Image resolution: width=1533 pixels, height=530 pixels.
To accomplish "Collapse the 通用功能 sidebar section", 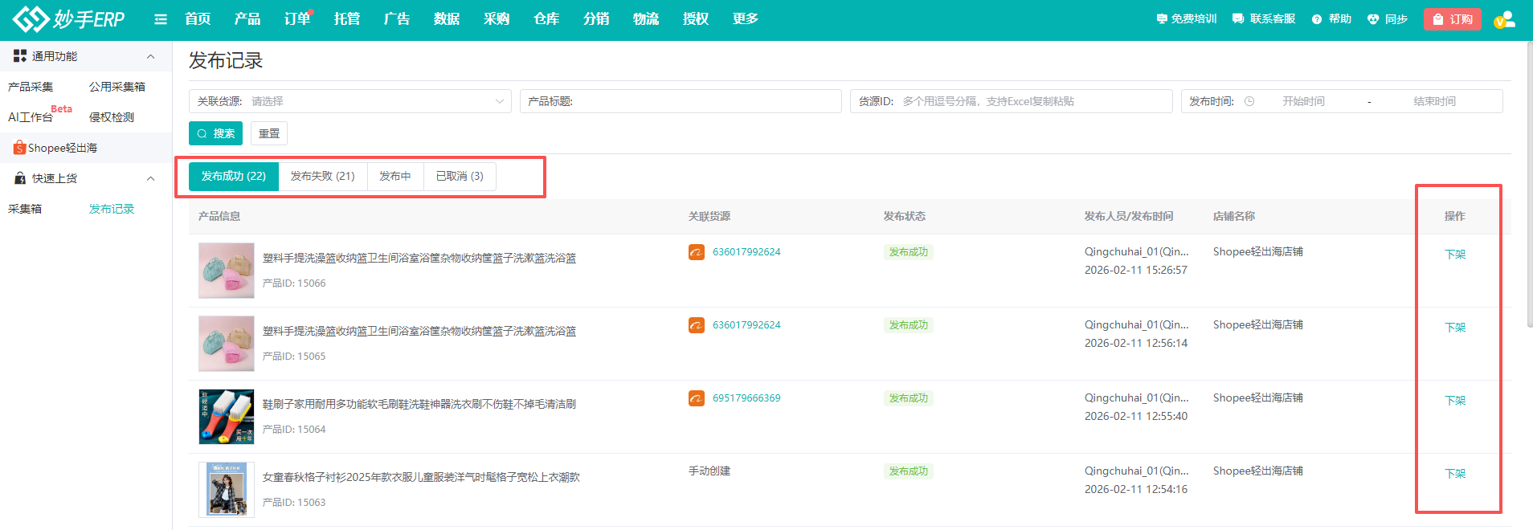I will point(150,56).
